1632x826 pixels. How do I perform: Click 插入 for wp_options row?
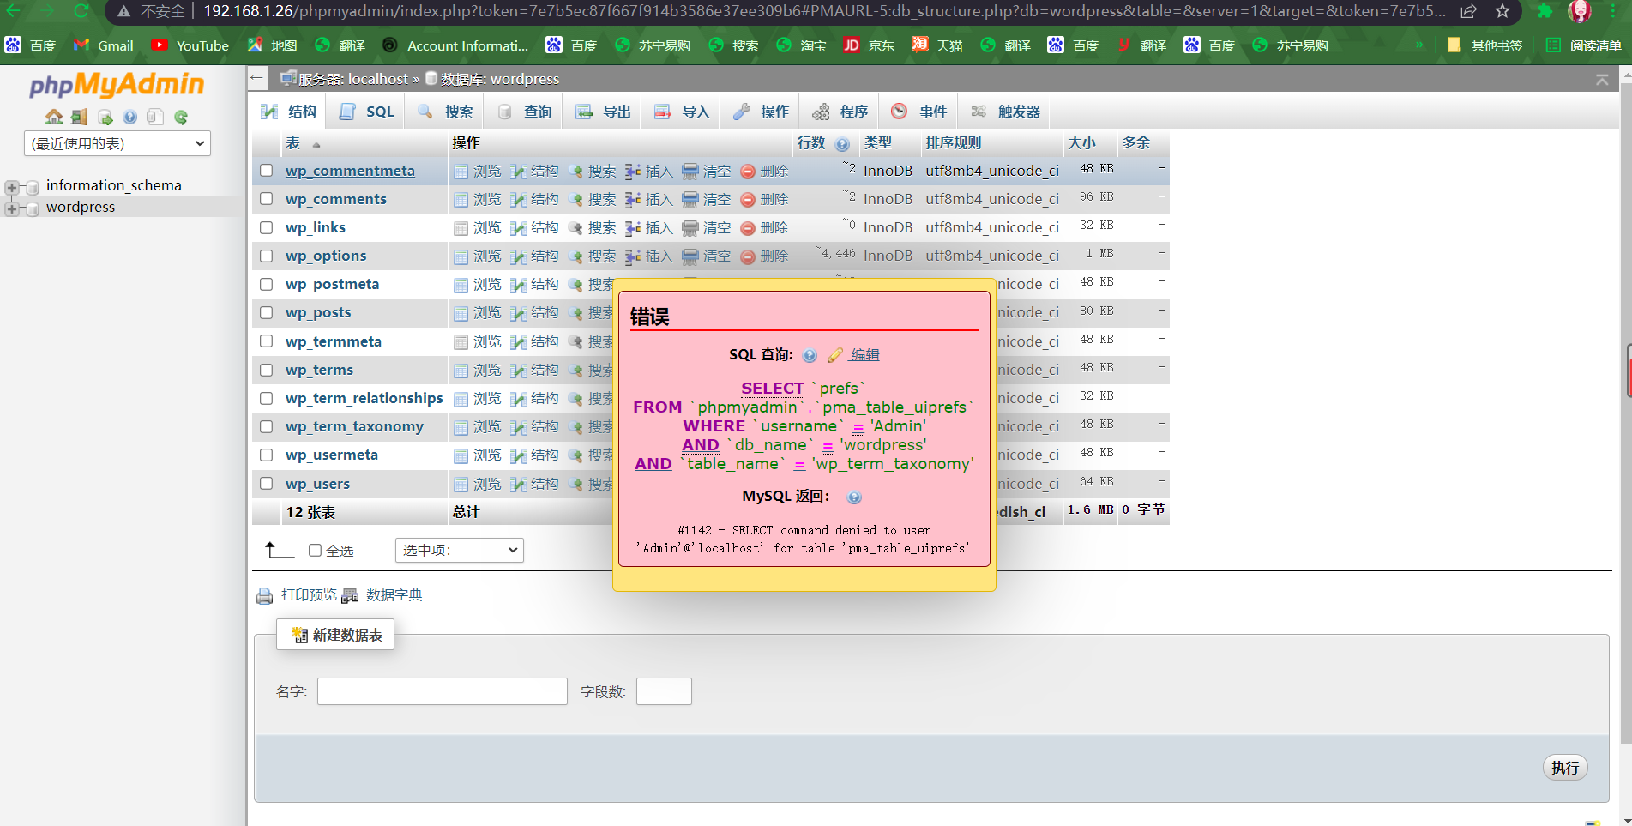coord(649,256)
